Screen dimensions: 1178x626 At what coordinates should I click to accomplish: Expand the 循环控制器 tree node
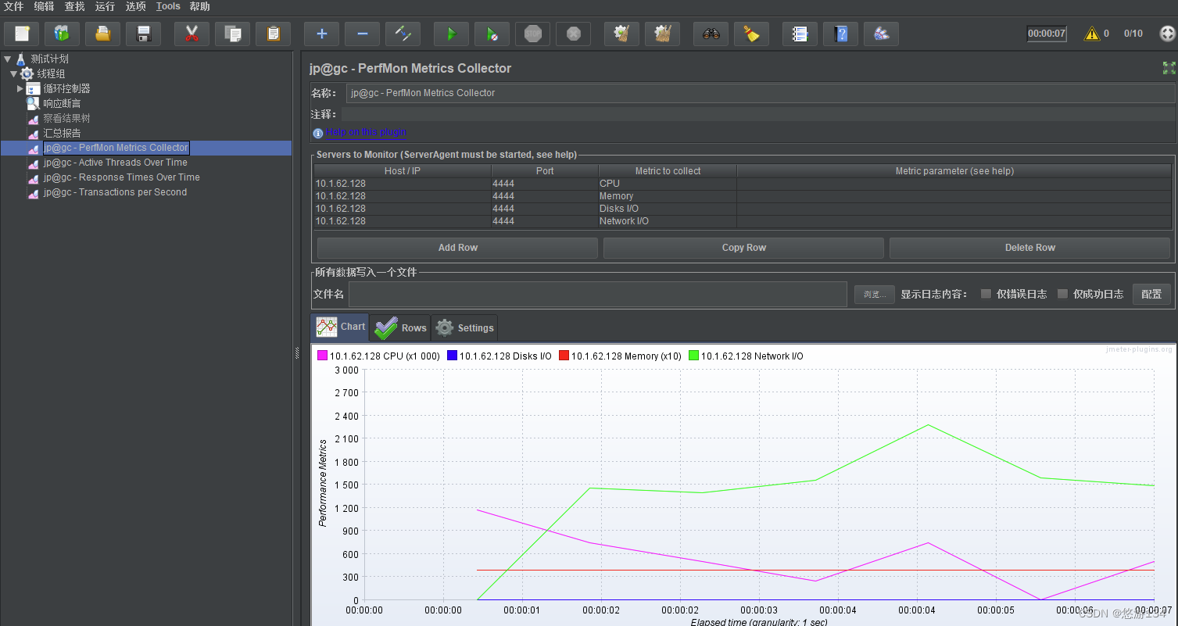click(x=20, y=88)
